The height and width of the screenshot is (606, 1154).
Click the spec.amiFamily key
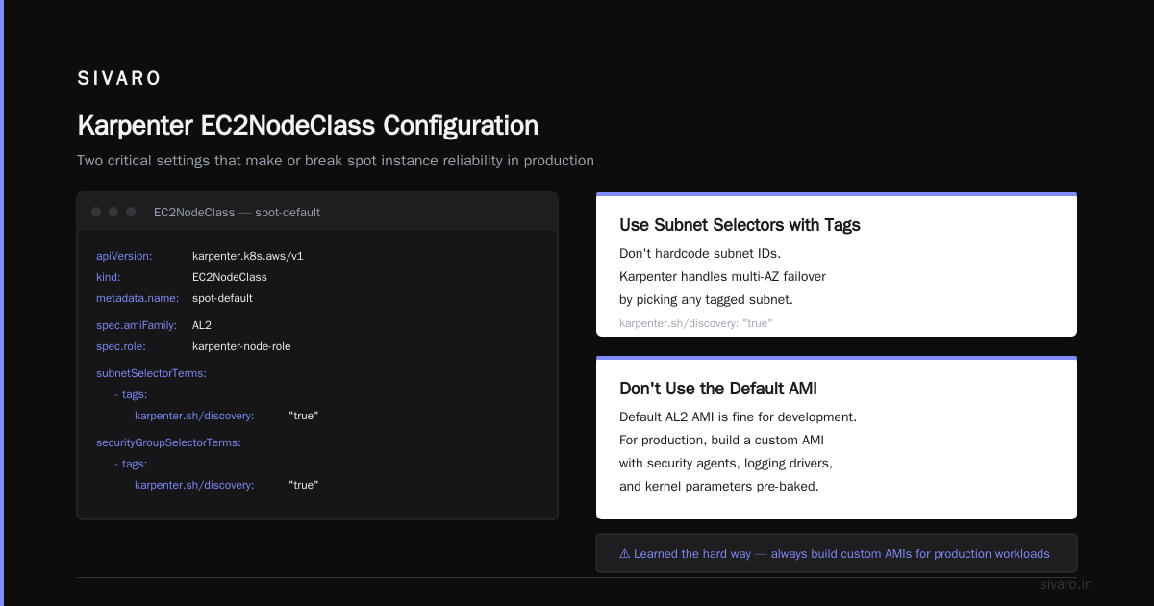(x=137, y=325)
